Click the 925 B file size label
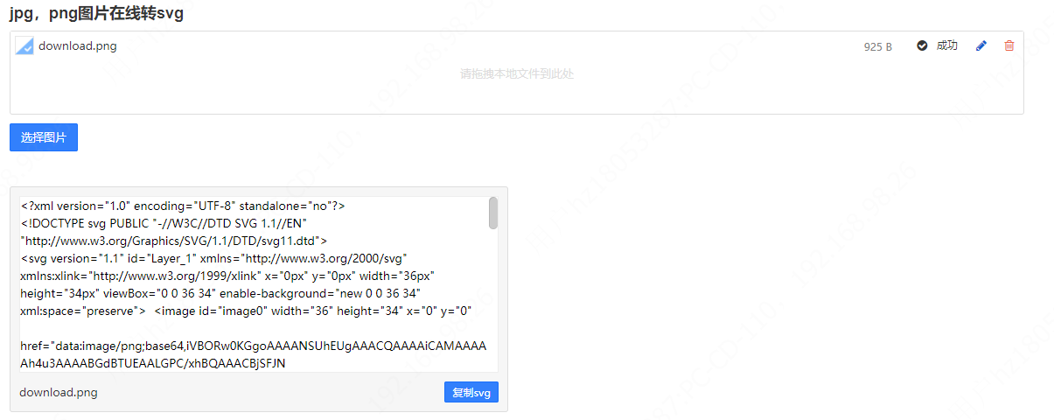The width and height of the screenshot is (1054, 420). click(877, 47)
